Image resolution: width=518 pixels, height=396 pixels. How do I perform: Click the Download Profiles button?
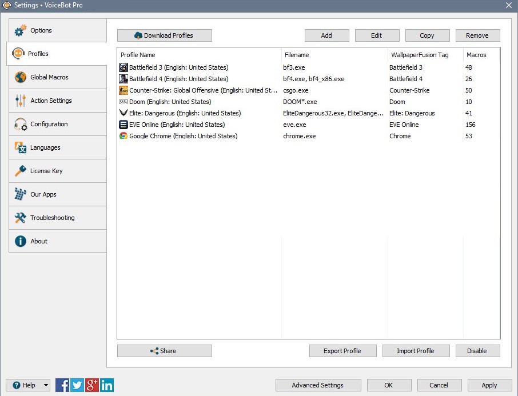pos(165,35)
